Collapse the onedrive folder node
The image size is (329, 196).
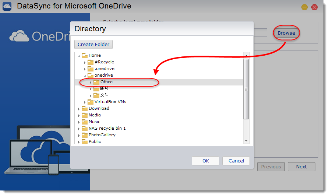click(85, 76)
